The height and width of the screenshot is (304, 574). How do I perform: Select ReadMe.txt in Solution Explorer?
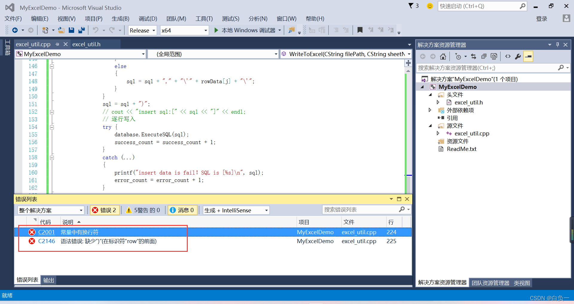(462, 149)
